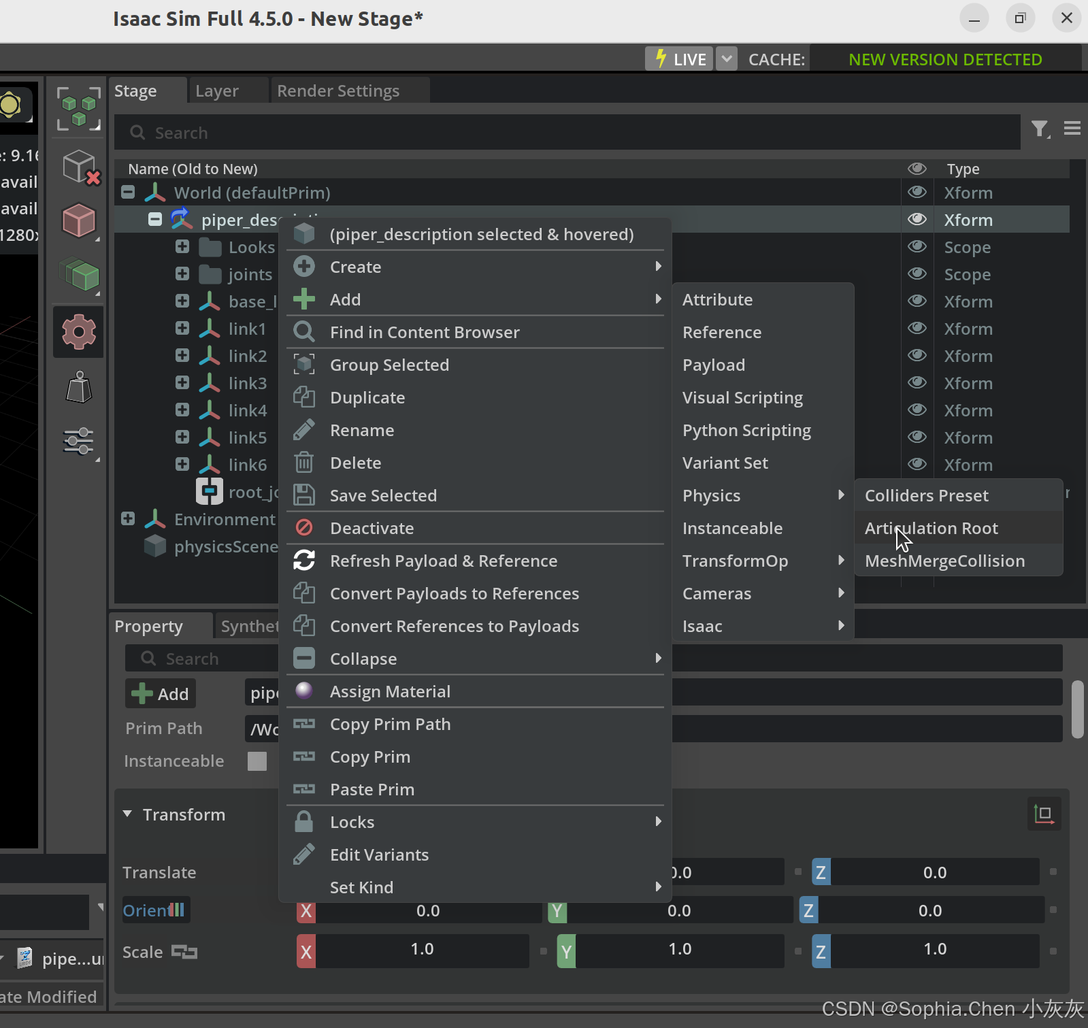Click the Orient Y value field
The image size is (1088, 1028).
679,910
